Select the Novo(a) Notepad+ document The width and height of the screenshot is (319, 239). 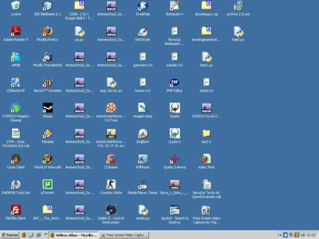click(x=175, y=36)
